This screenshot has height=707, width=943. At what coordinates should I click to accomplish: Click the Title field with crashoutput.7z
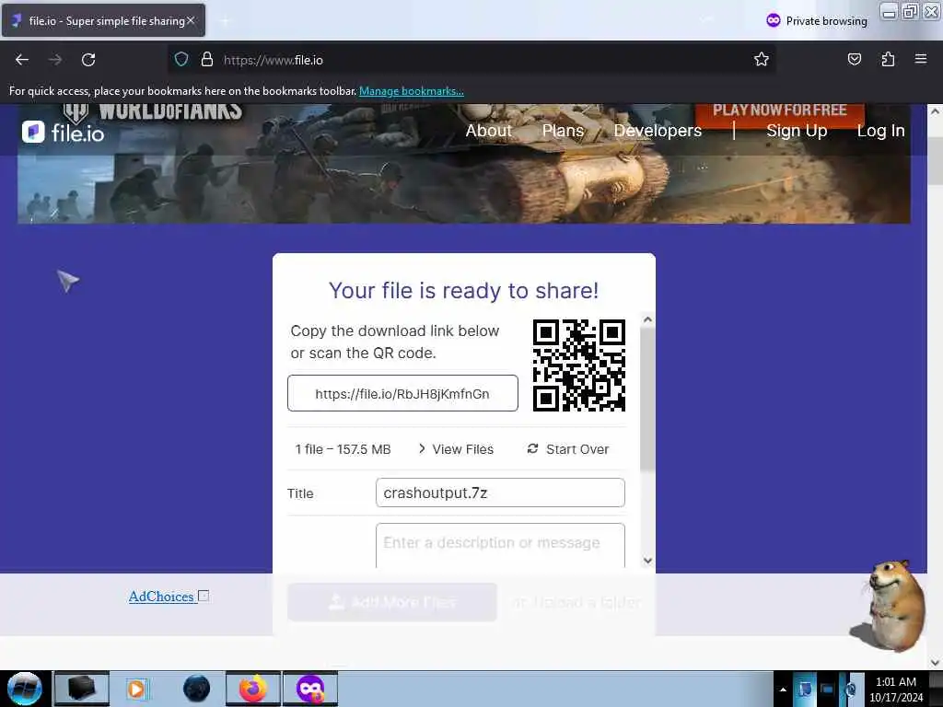500,493
